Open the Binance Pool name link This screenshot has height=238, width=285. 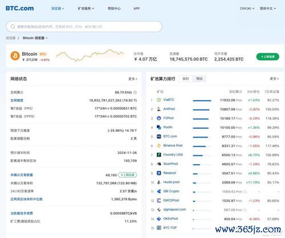pyautogui.click(x=173, y=145)
